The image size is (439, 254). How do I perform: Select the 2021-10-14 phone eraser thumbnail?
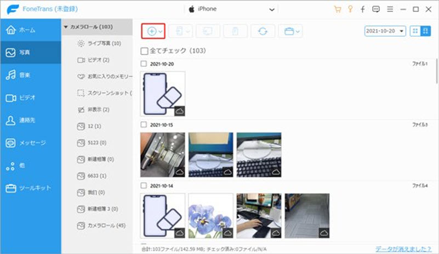pyautogui.click(x=163, y=216)
